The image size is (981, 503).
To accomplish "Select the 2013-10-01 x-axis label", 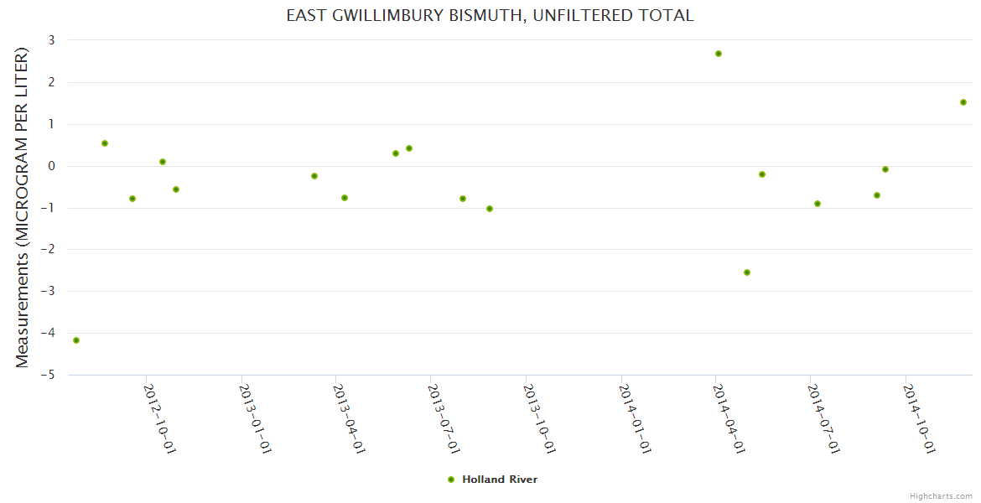I will tap(538, 417).
